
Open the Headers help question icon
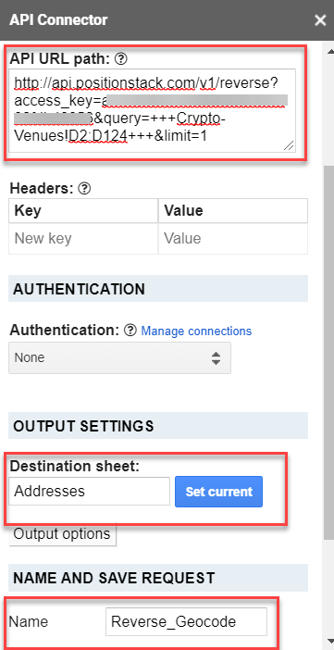[84, 189]
